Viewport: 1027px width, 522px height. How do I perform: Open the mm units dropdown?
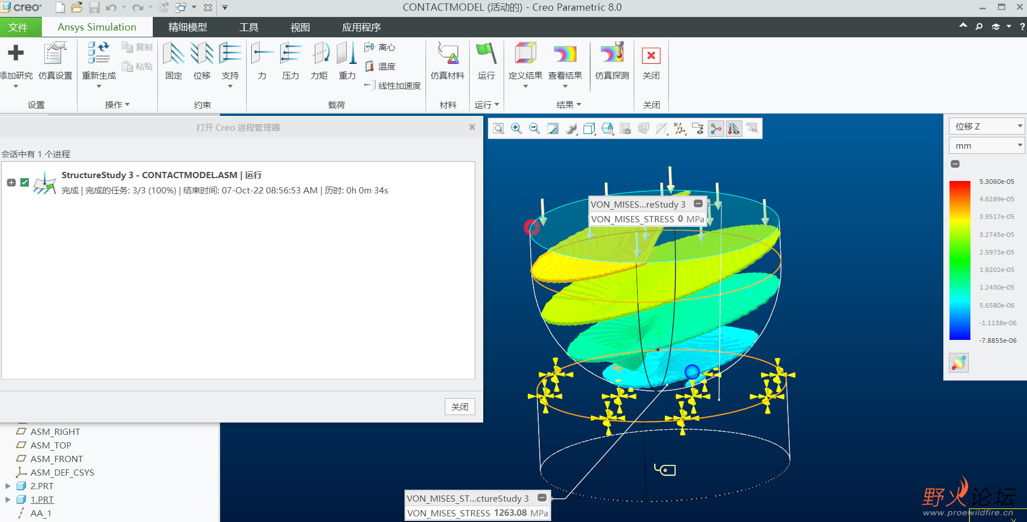point(987,145)
